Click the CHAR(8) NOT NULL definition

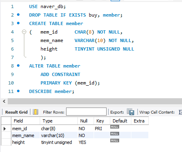point(98,32)
